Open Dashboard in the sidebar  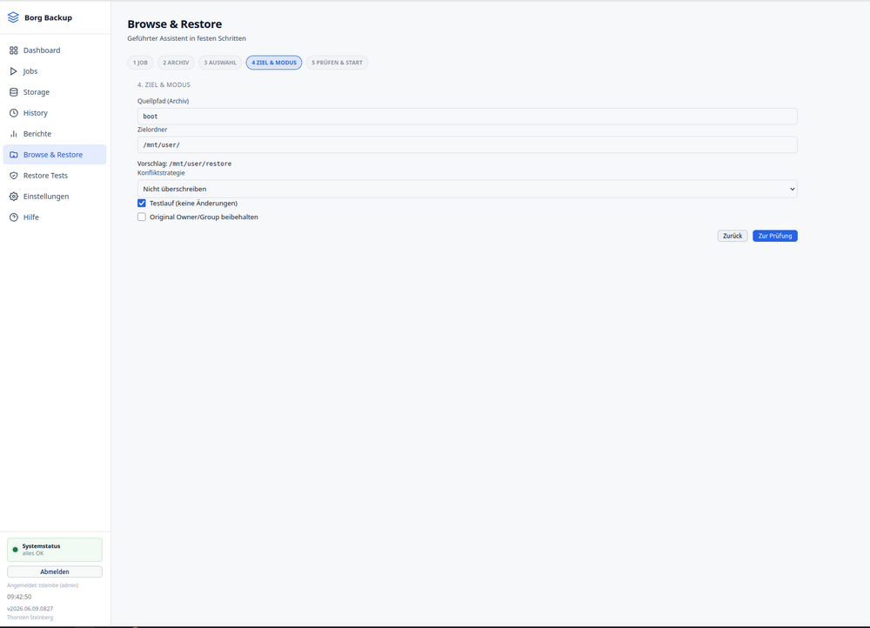[54, 50]
